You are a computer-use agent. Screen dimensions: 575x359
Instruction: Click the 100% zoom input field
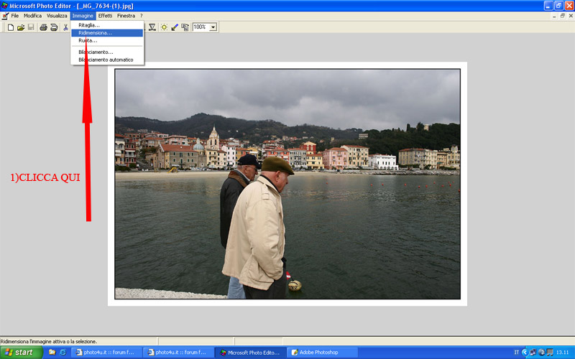click(200, 27)
